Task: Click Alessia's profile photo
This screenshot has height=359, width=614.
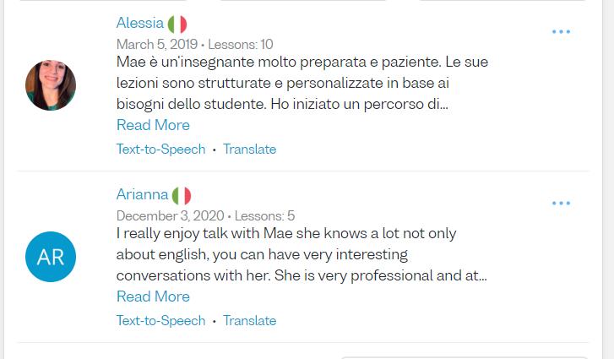Action: pyautogui.click(x=51, y=85)
